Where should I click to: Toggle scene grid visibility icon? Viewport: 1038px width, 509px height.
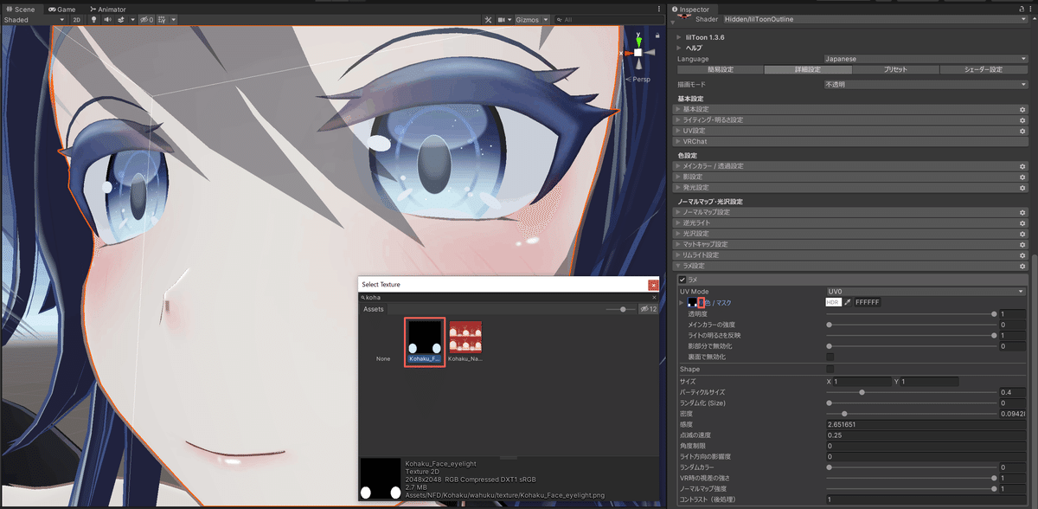point(162,19)
